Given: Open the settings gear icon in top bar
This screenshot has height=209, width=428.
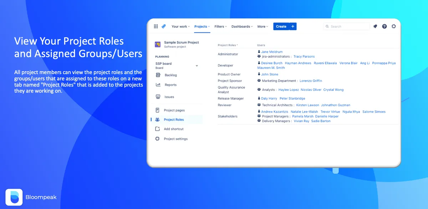Looking at the screenshot, I should 394,26.
